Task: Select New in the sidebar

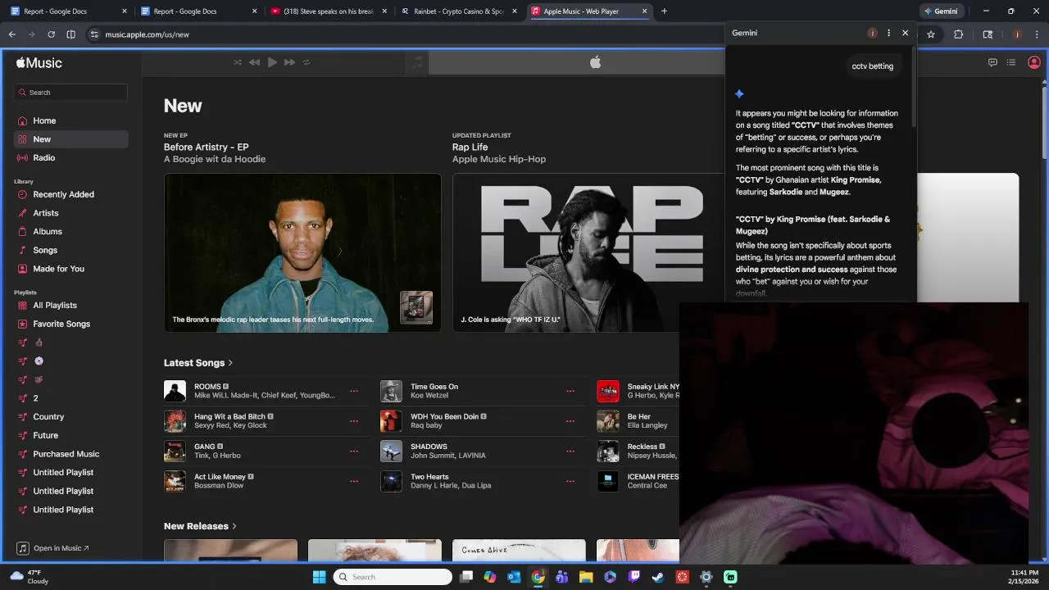Action: [x=70, y=139]
